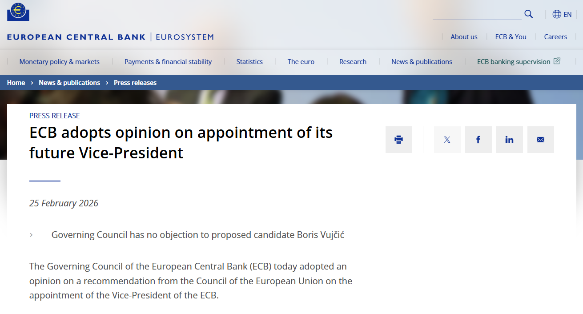This screenshot has height=314, width=583.
Task: Share the press release by email
Action: click(540, 140)
